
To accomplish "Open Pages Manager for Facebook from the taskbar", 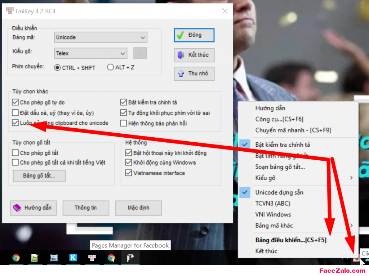I will (x=130, y=258).
